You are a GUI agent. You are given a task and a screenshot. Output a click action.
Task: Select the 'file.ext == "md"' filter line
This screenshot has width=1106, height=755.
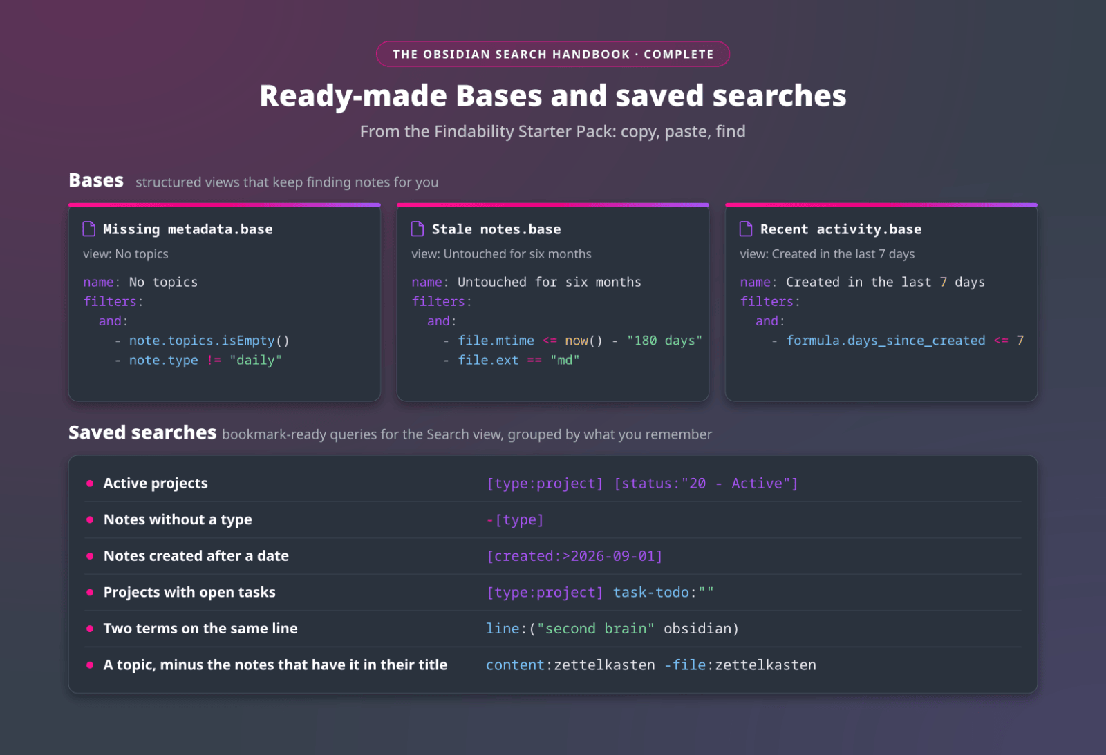(x=512, y=360)
